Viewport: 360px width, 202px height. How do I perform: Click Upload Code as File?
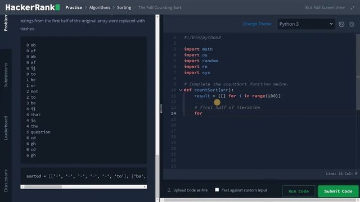click(x=190, y=190)
